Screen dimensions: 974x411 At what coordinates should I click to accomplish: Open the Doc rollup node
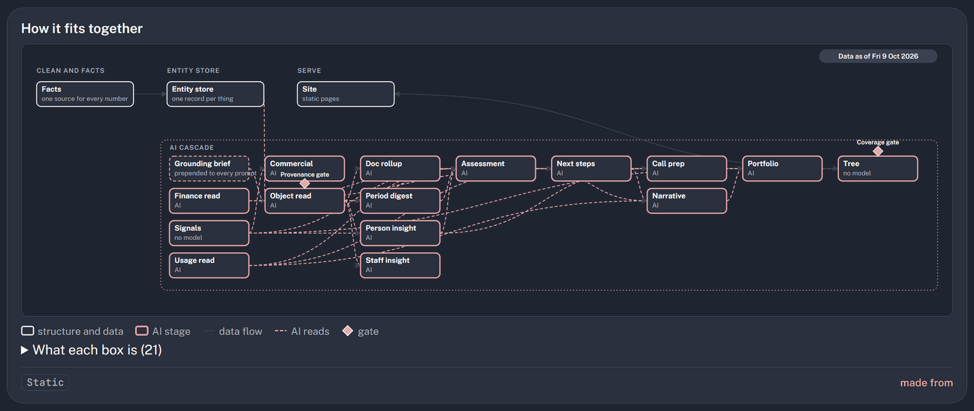click(400, 169)
